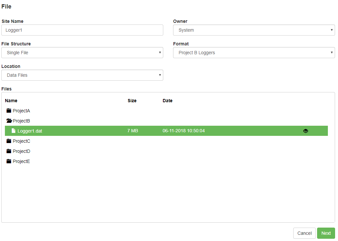338x241 pixels.
Task: Select the ProjectD folder name
Action: pos(21,151)
